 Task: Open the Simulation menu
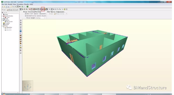pos(20,4)
